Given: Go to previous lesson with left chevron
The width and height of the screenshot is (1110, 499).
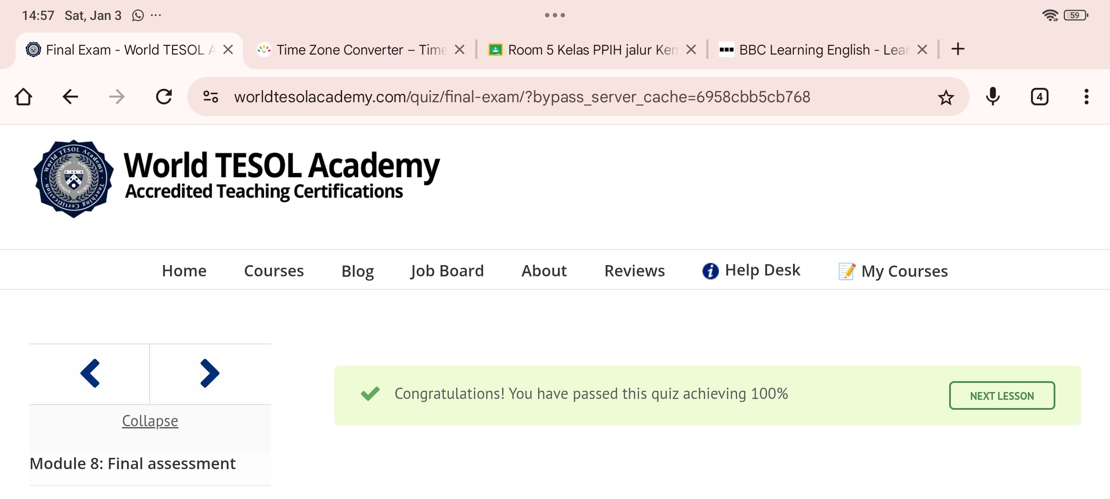Looking at the screenshot, I should (90, 373).
